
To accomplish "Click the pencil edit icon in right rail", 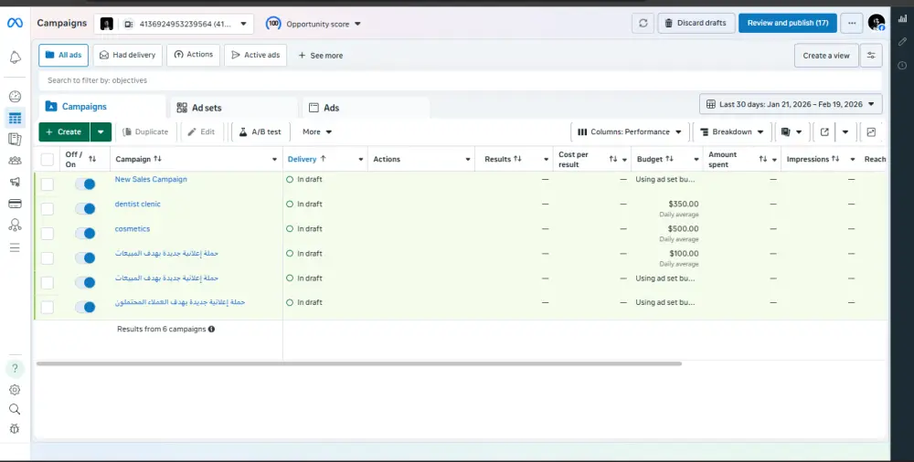I will click(902, 41).
